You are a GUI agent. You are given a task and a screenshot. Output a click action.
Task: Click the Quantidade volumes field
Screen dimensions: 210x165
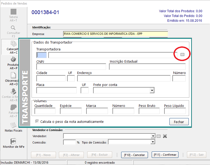click(45, 111)
